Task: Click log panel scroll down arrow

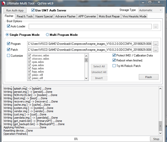Action: pyautogui.click(x=160, y=133)
